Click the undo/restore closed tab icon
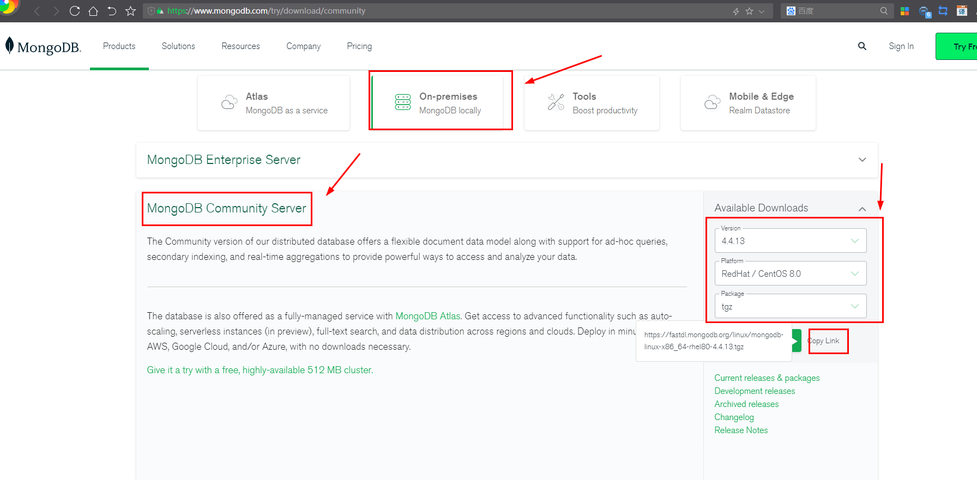Image resolution: width=977 pixels, height=480 pixels. (x=112, y=11)
